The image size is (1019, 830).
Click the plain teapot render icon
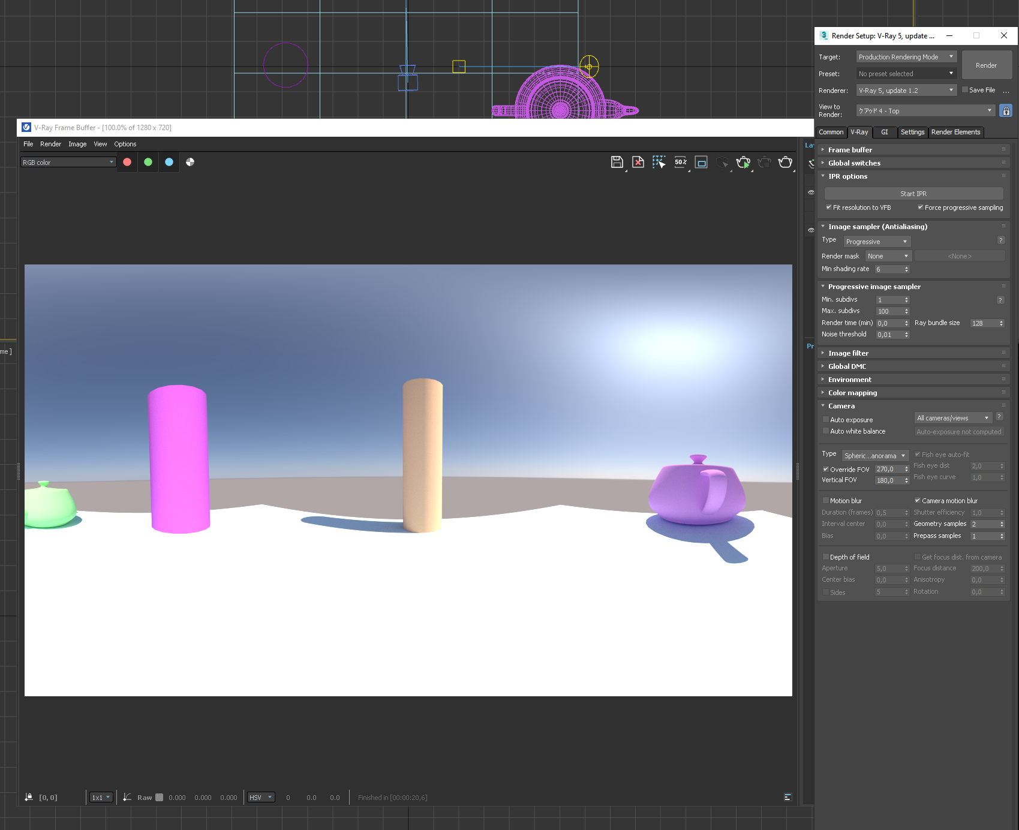(785, 162)
